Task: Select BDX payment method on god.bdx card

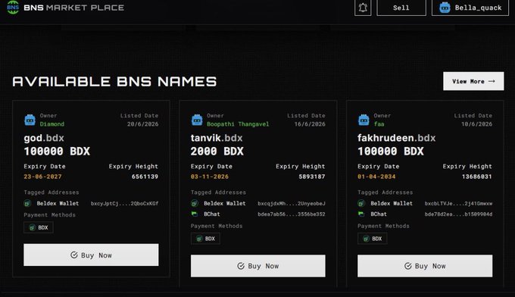Action: tap(39, 227)
